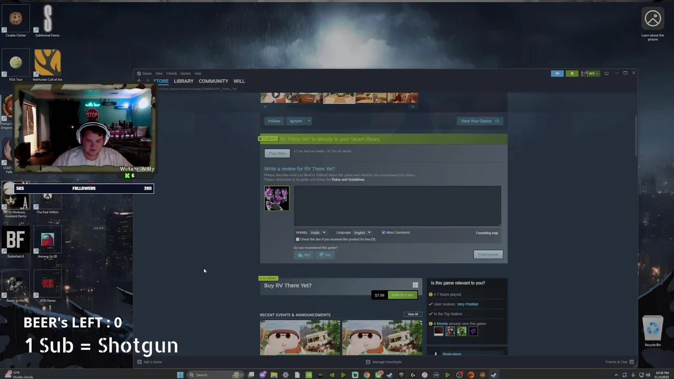Open Steam notifications bell

point(572,73)
